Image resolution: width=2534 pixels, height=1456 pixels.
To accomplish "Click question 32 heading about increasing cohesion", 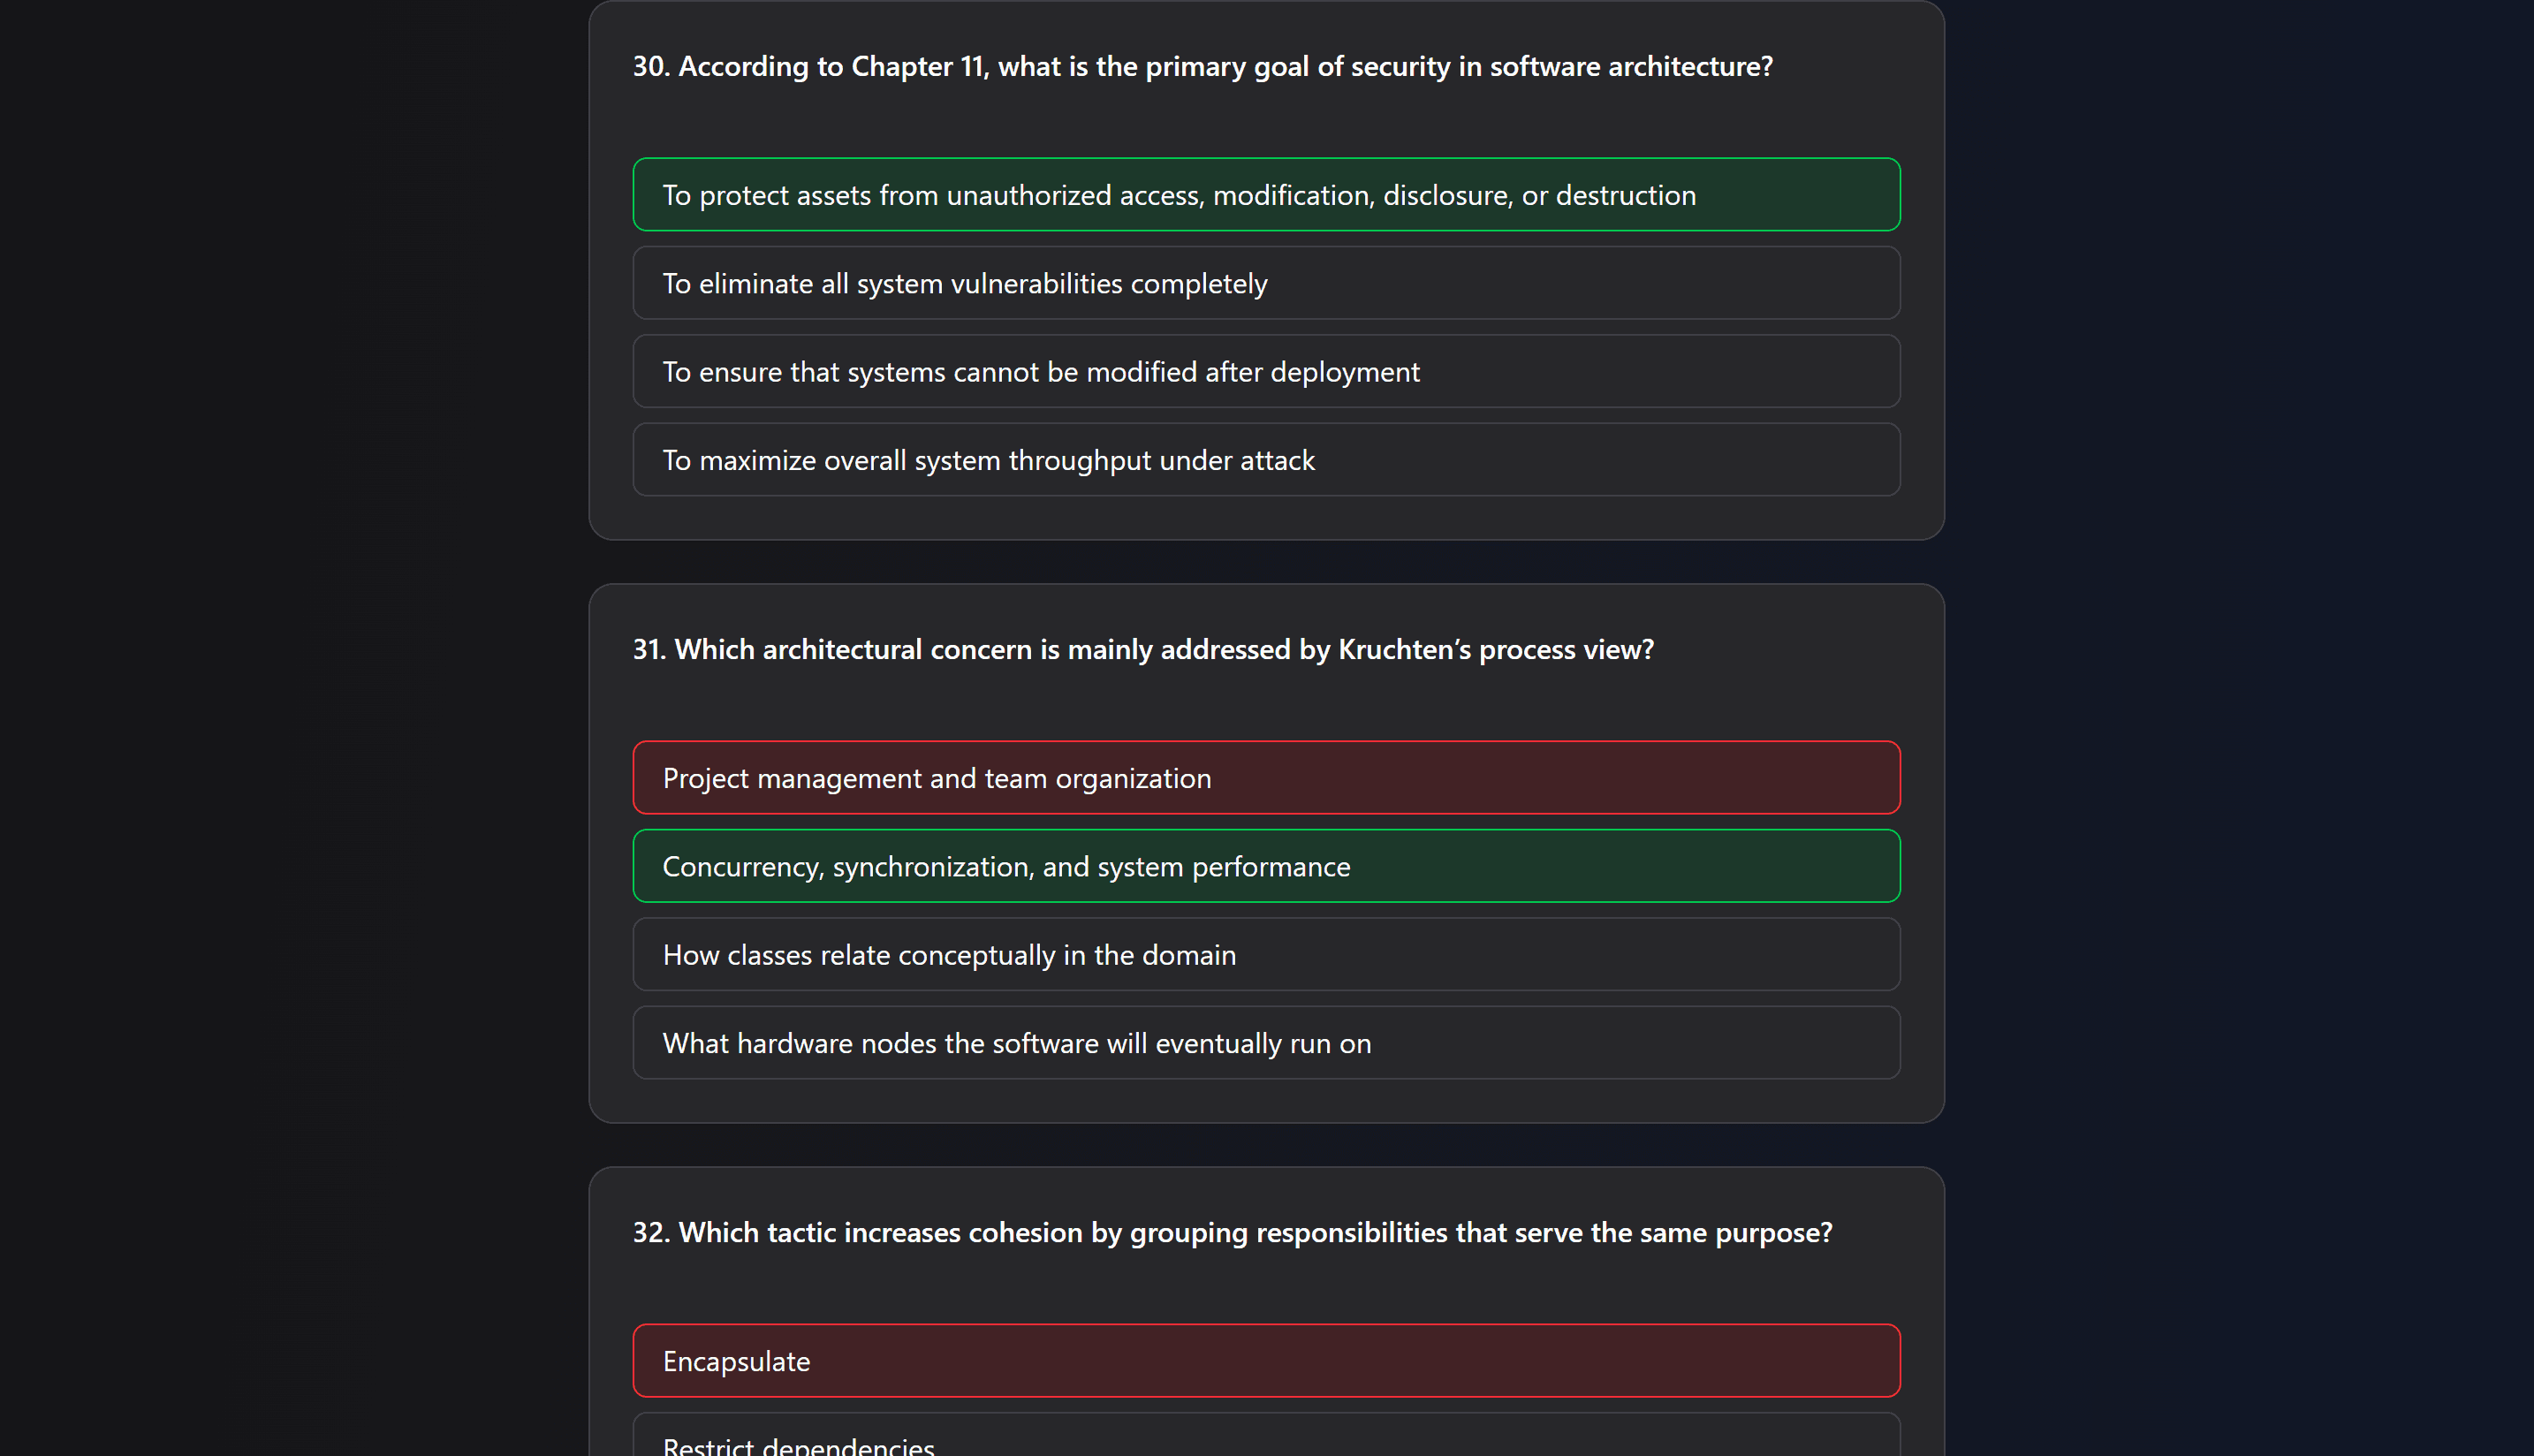I will [x=1232, y=1232].
